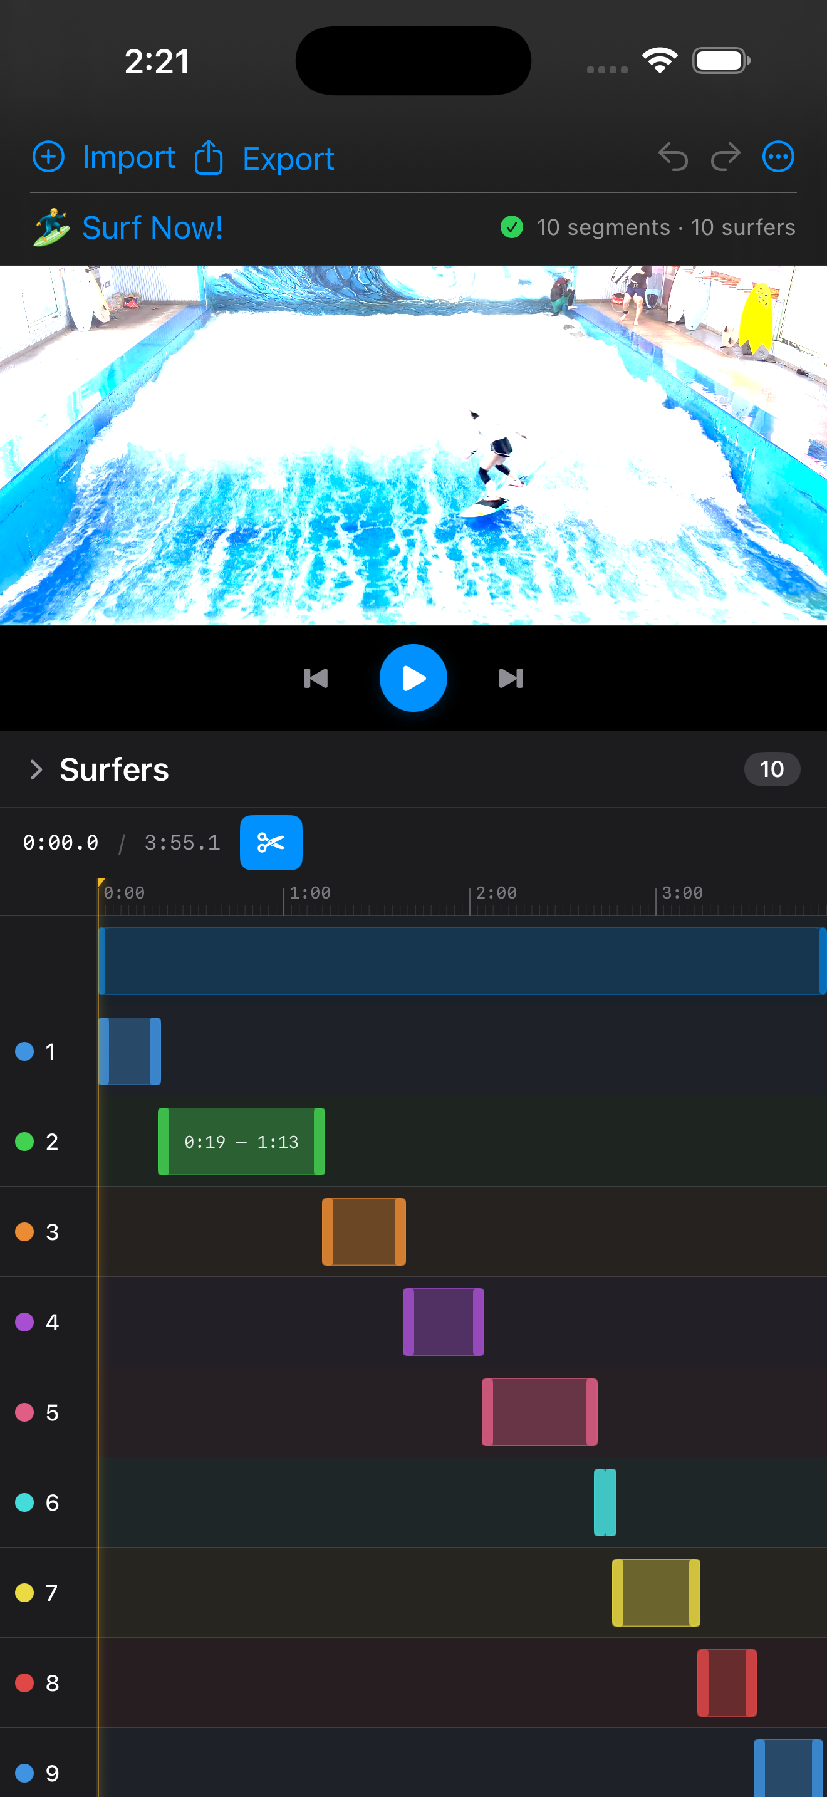Viewport: 827px width, 1797px height.
Task: Tap track label 1
Action: pyautogui.click(x=50, y=1051)
